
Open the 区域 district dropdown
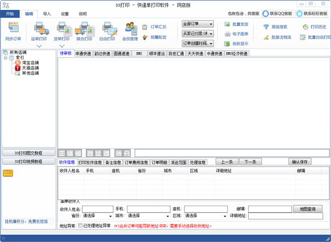click(206, 216)
